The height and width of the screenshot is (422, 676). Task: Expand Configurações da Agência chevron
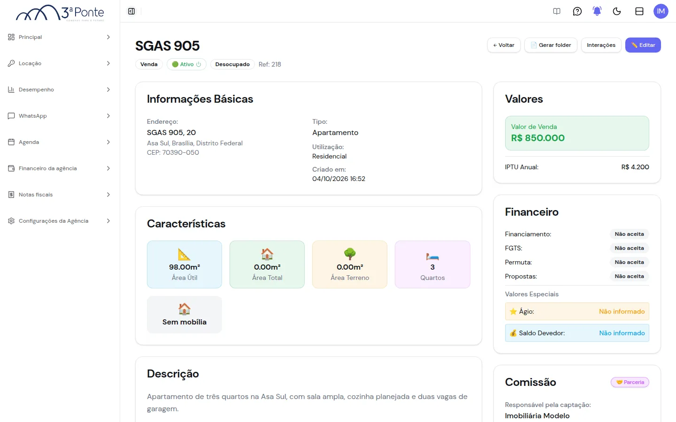point(108,221)
